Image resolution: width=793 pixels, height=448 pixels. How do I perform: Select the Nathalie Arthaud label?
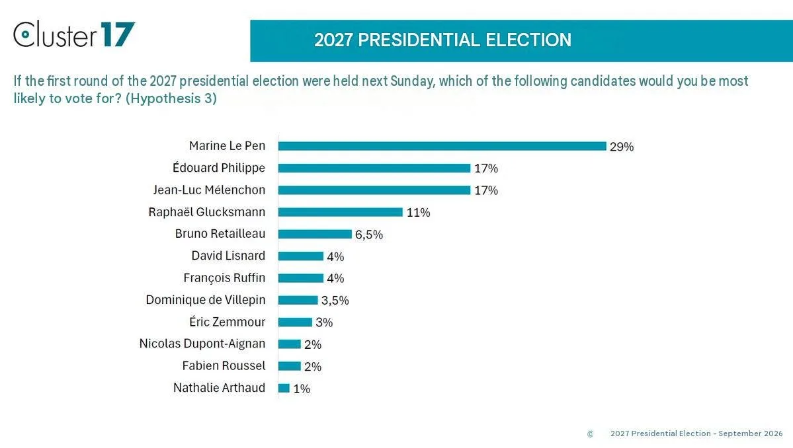coord(219,388)
